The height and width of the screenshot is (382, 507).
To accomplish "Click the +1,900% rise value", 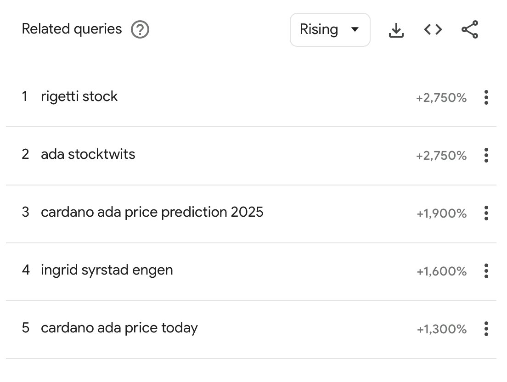I will (x=441, y=213).
